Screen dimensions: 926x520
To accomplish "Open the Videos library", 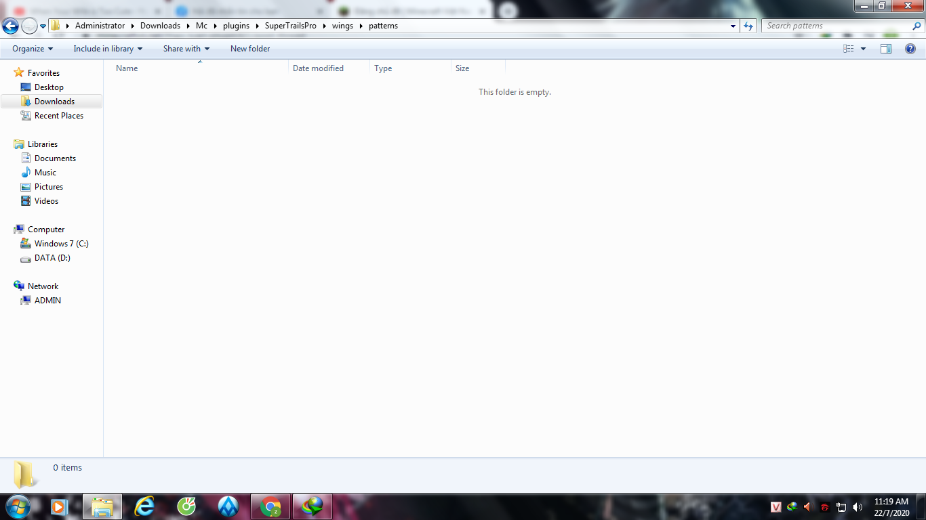I will tap(46, 201).
